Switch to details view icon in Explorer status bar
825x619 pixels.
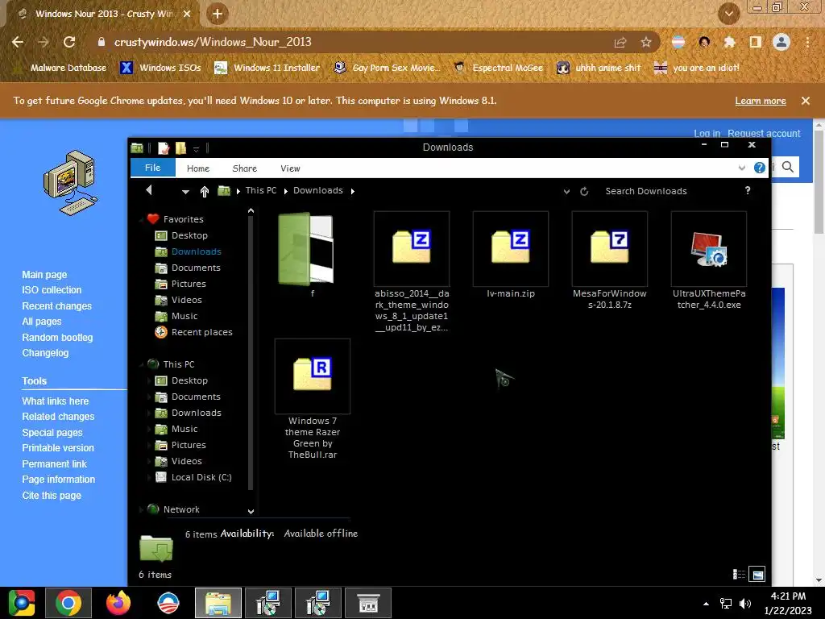point(739,574)
